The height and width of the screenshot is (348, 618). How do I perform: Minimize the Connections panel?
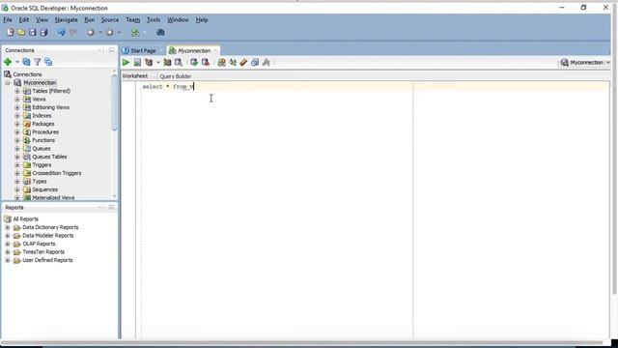click(x=111, y=50)
